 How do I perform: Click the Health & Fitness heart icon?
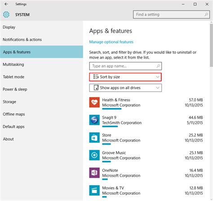coord(94,102)
